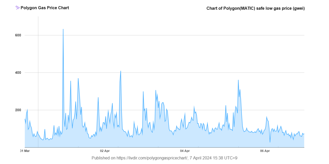Screen dimensions: 329x164
Task: Click the 04 Apr axis label
Action: point(185,151)
